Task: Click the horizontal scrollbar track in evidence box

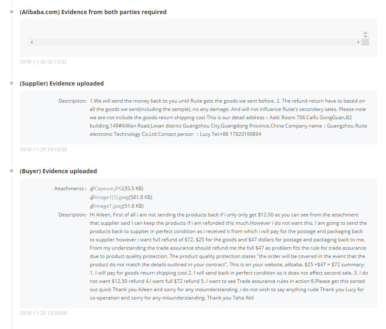Action: coord(194,42)
